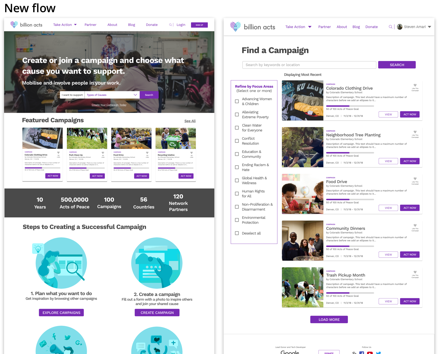Click the Plan what you want to do illustration

(60, 263)
